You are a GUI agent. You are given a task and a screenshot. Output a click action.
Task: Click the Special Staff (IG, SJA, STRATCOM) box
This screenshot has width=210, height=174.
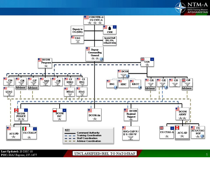(x=110, y=41)
